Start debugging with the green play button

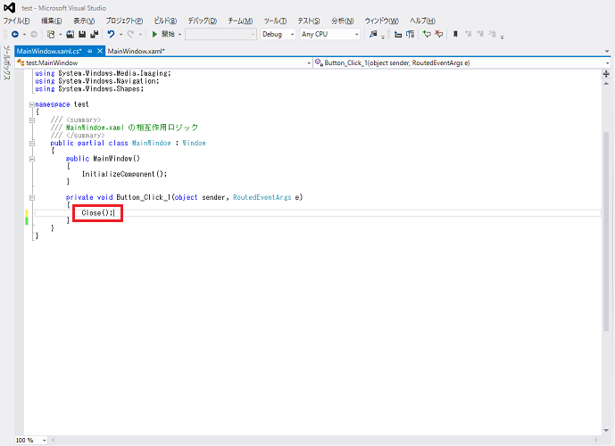pyautogui.click(x=154, y=35)
